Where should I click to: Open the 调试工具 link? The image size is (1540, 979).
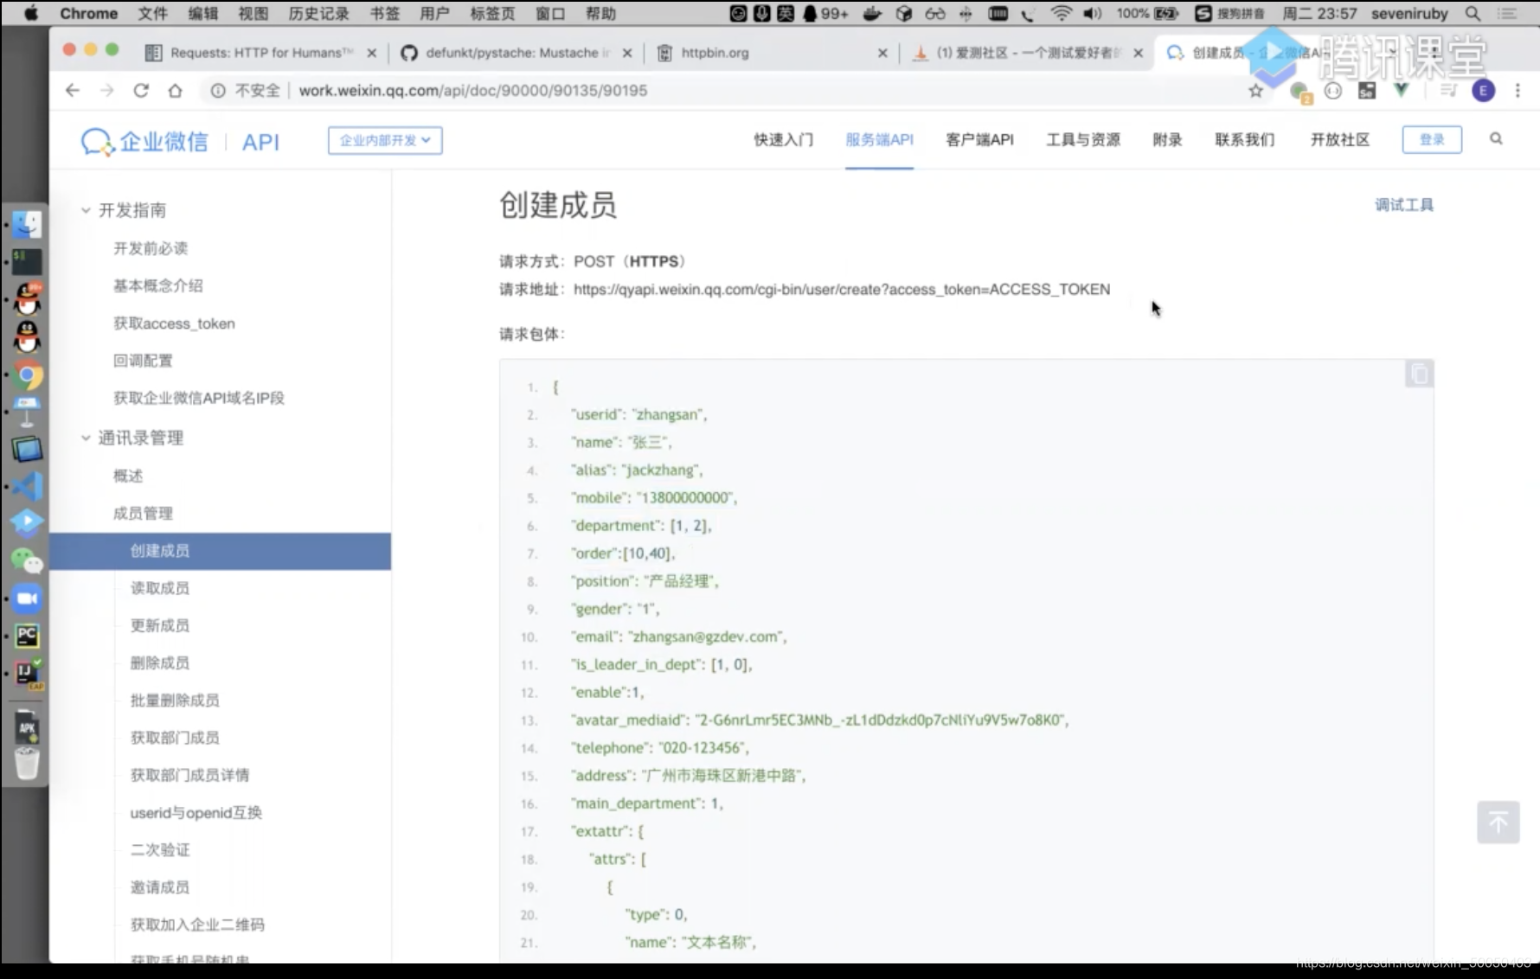coord(1403,204)
